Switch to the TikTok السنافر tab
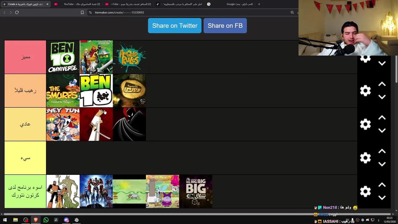 (179, 4)
